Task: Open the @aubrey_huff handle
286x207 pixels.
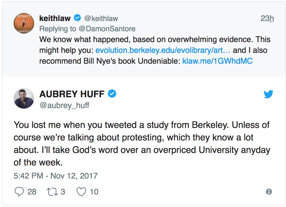Action: coord(64,105)
